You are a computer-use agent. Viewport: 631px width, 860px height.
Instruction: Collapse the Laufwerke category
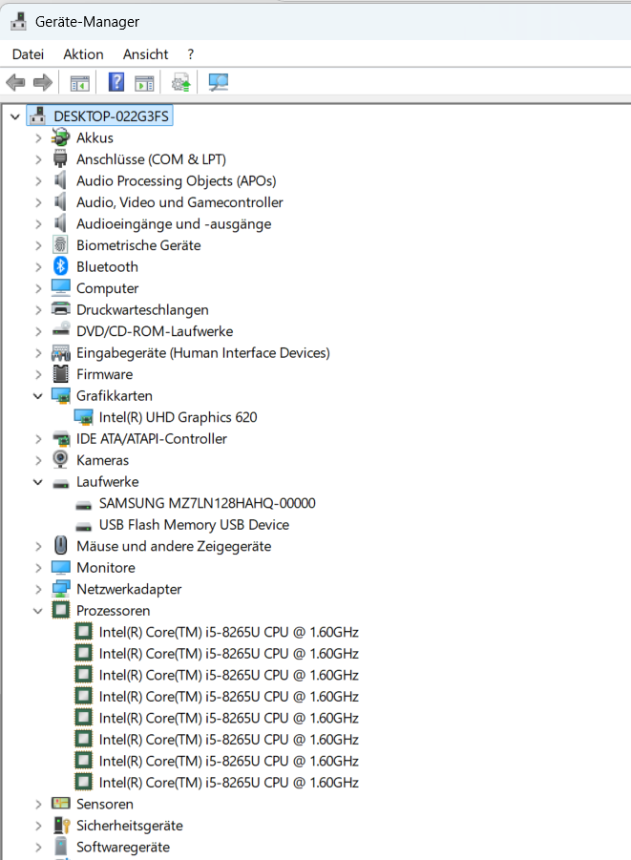click(x=38, y=482)
